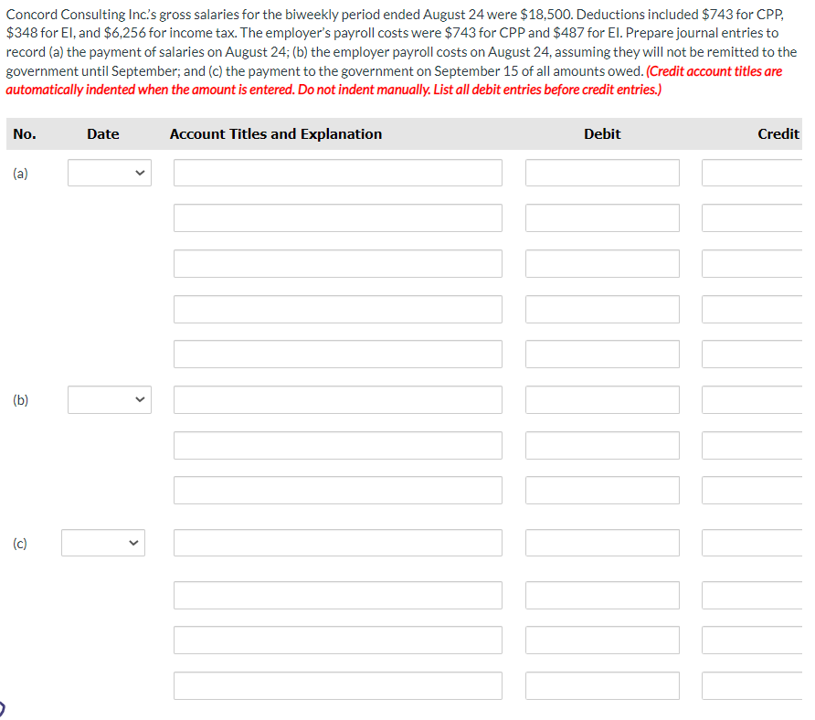Select the fifth Credit field of entry (a)
Viewport: 815px width, 720px height.
(x=753, y=354)
